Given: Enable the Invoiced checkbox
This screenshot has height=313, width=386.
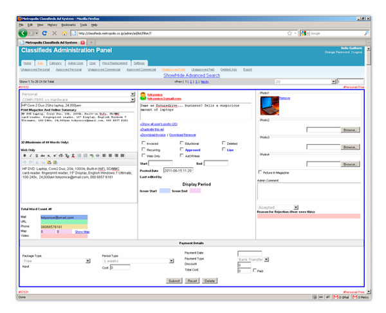Looking at the screenshot, I should 143,143.
